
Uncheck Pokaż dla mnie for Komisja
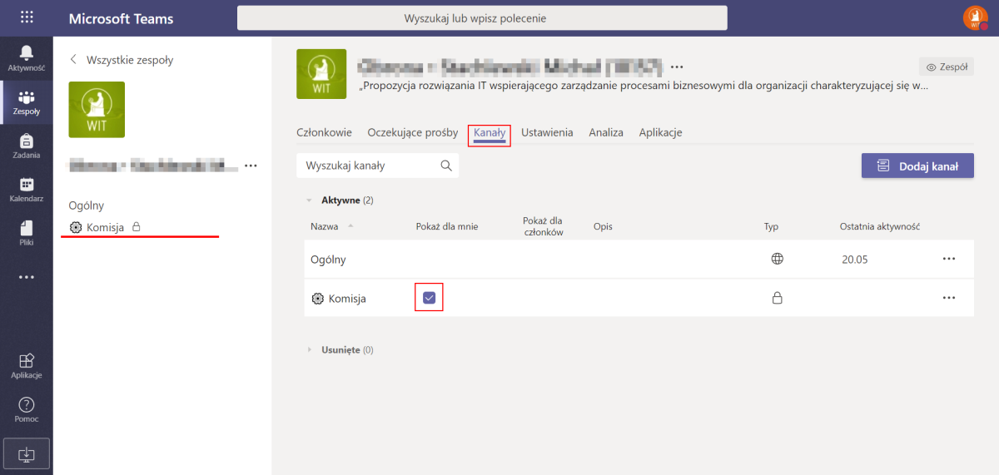[429, 298]
